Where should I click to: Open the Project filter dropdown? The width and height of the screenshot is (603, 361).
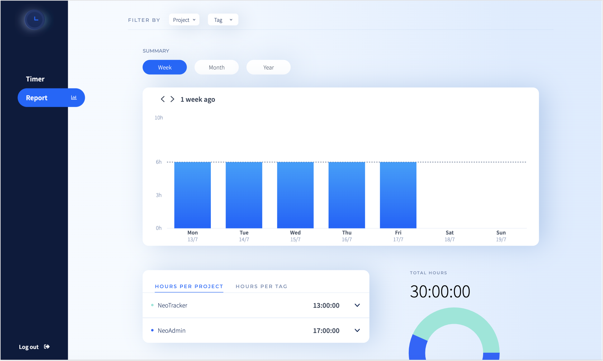(184, 20)
